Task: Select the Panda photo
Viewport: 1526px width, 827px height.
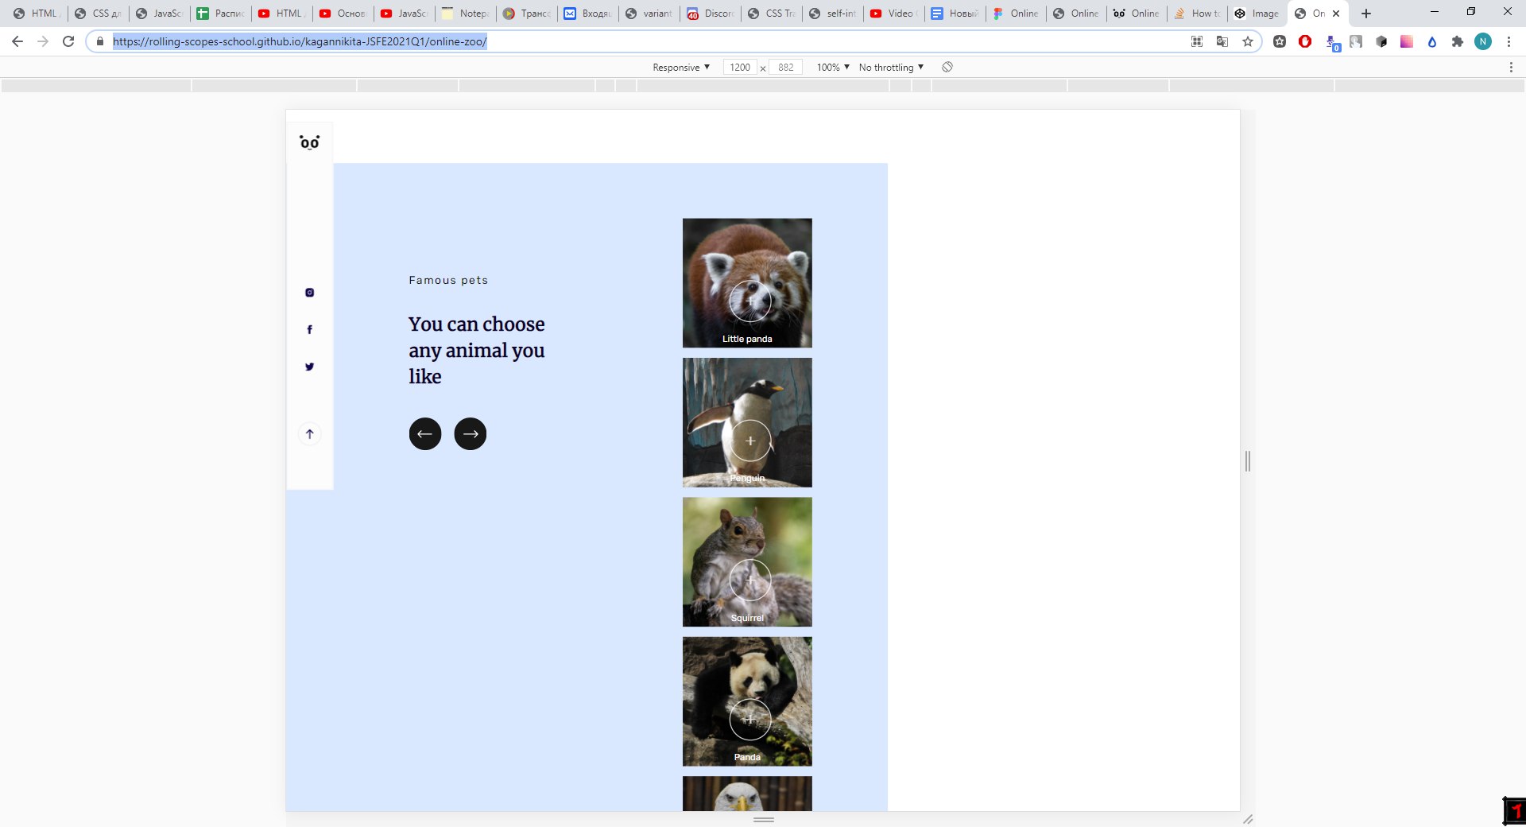Action: (747, 701)
